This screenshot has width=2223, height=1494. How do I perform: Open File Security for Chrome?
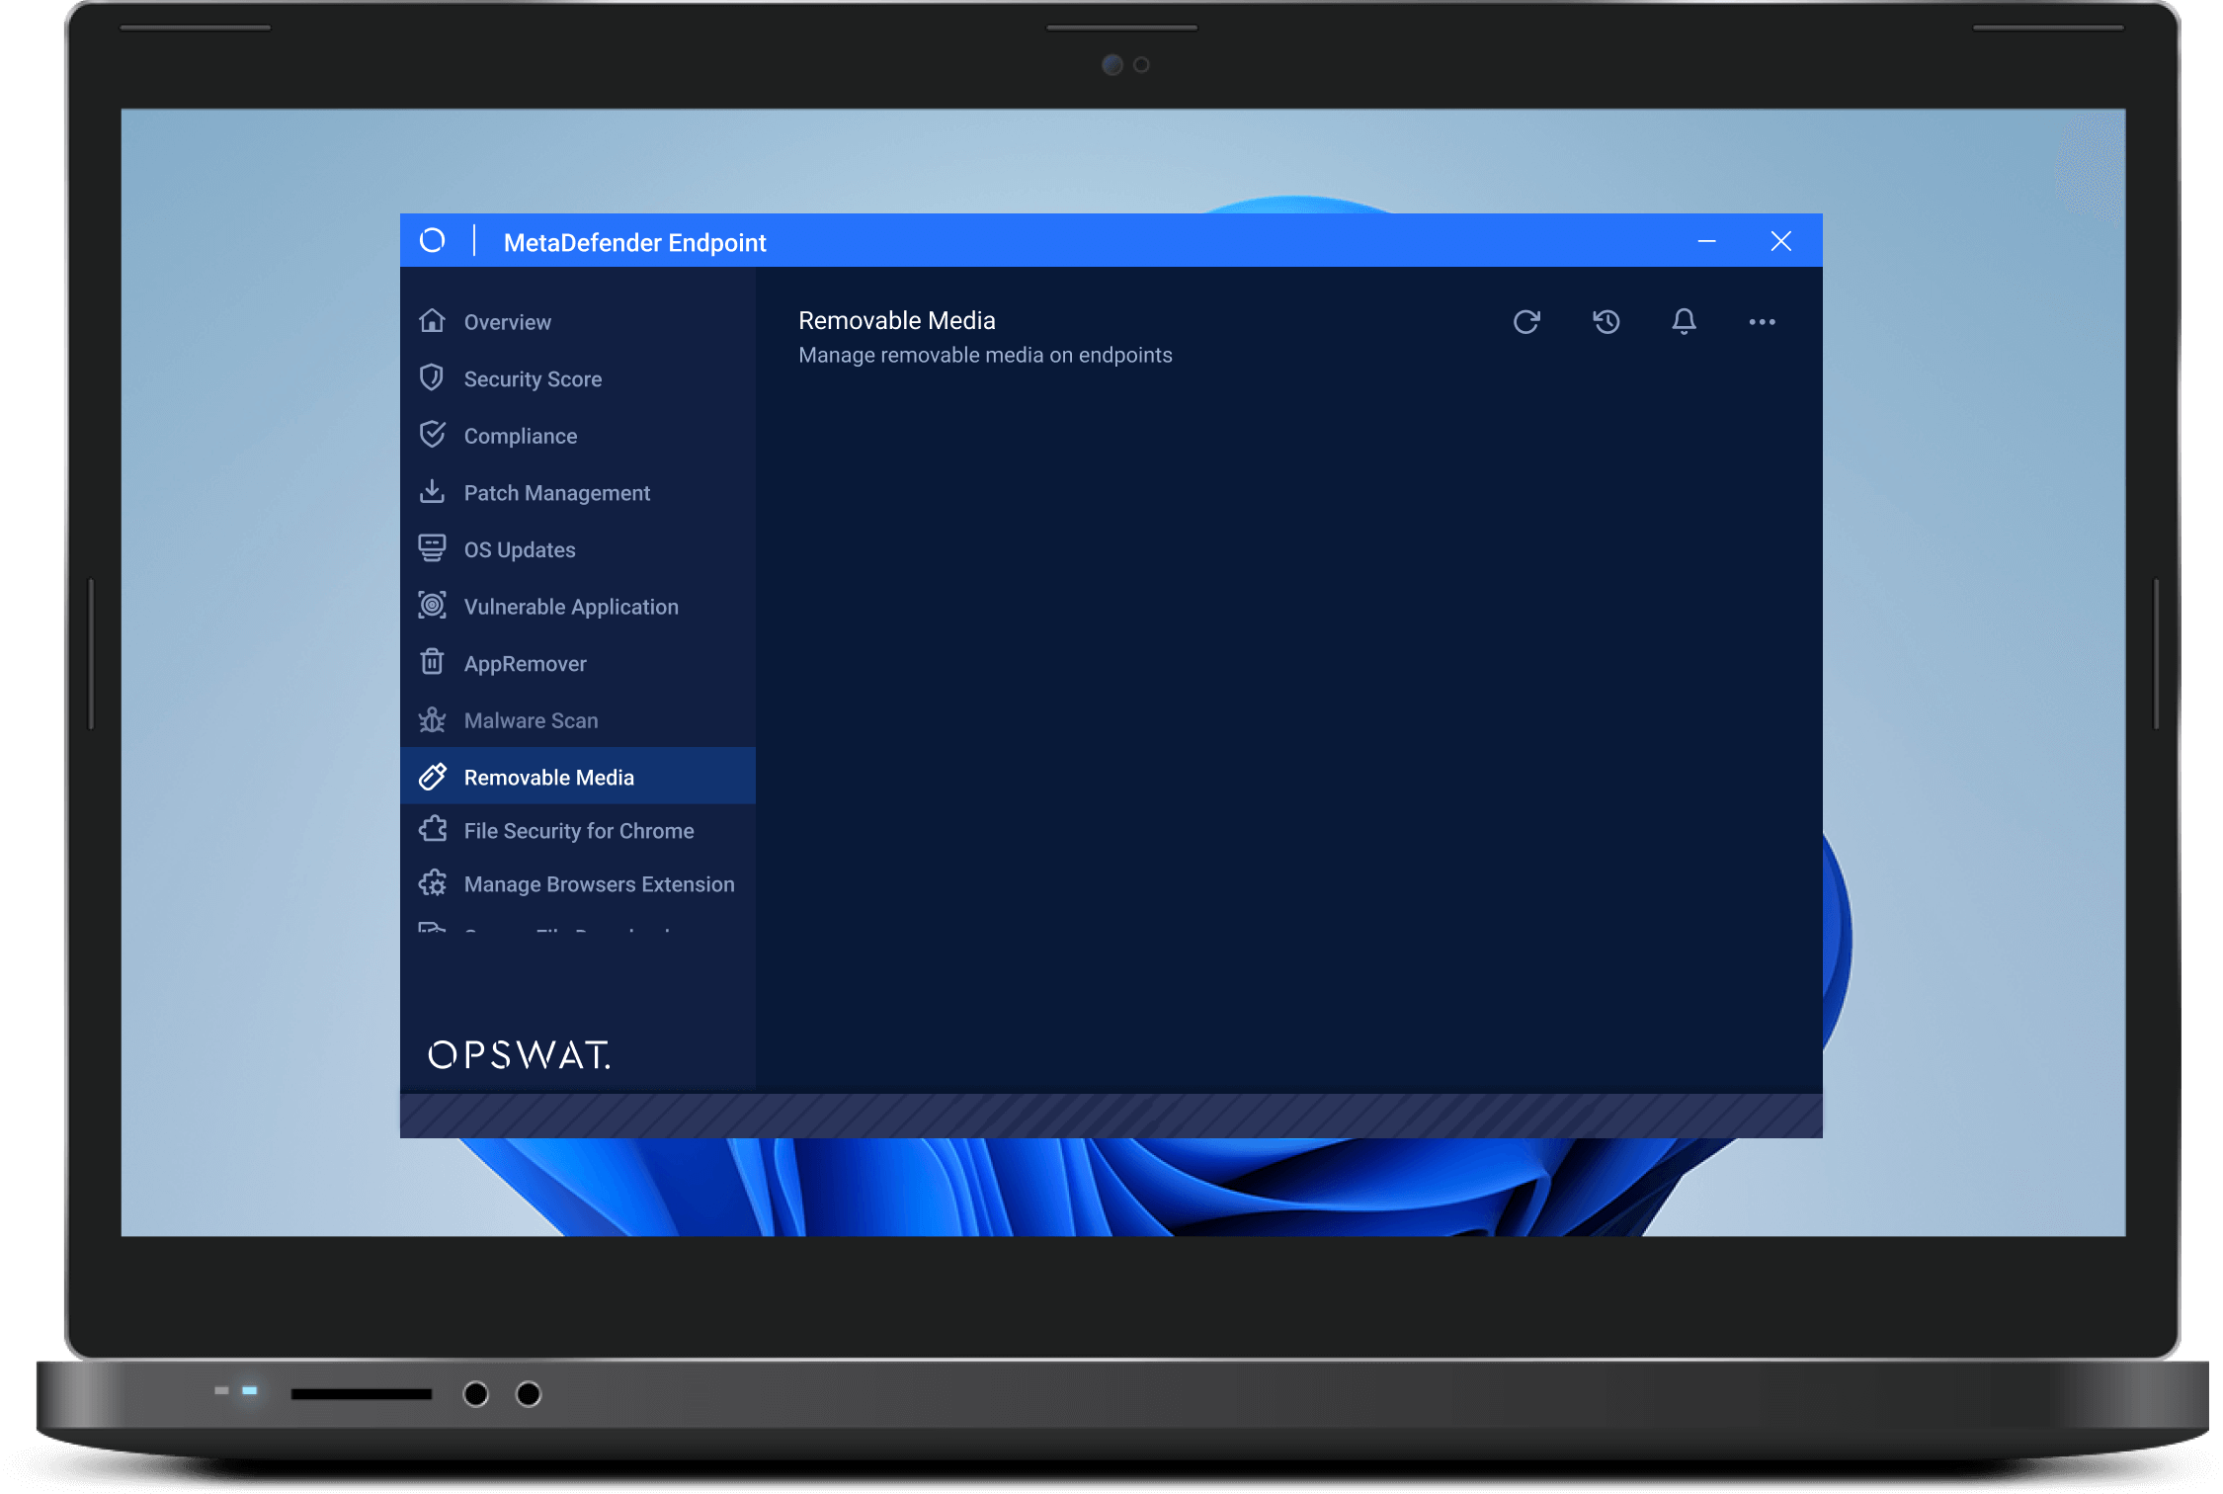click(578, 831)
